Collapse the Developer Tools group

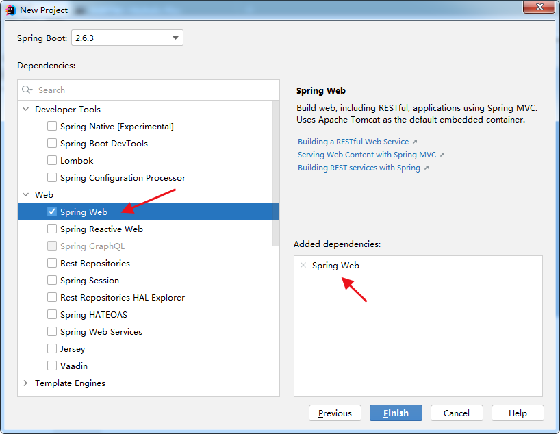26,109
